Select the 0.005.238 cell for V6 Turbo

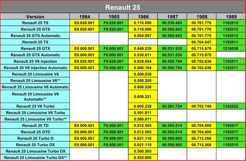[x=143, y=106]
